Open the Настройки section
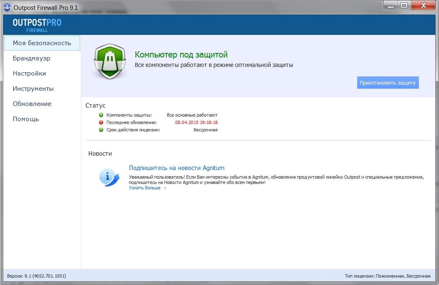Viewport: 439px width, 285px height. click(30, 73)
